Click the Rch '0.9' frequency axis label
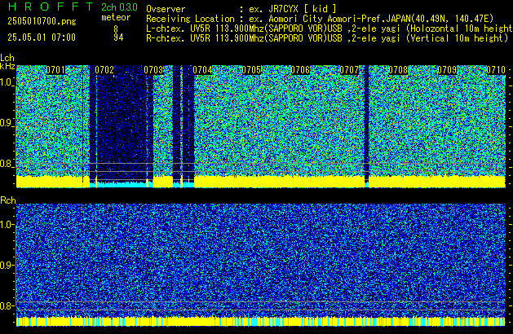 click(x=7, y=265)
